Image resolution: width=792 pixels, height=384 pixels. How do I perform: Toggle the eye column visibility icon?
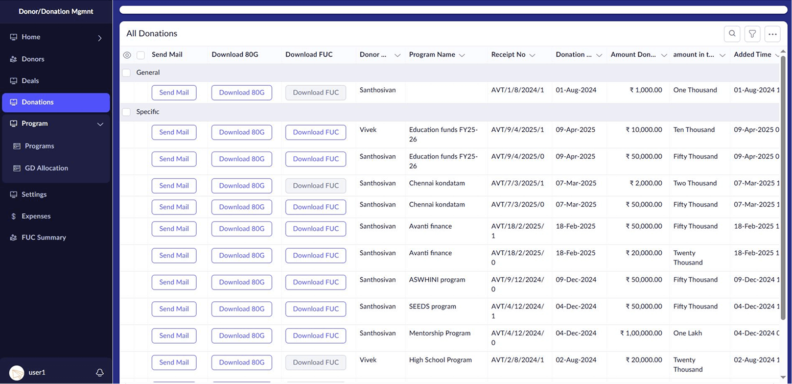pyautogui.click(x=127, y=55)
